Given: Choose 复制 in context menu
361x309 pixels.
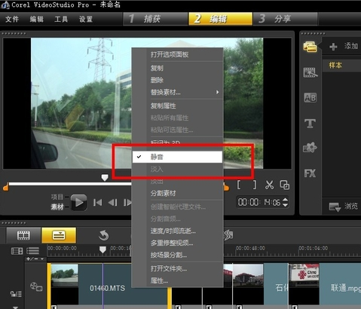Looking at the screenshot, I should (x=157, y=68).
